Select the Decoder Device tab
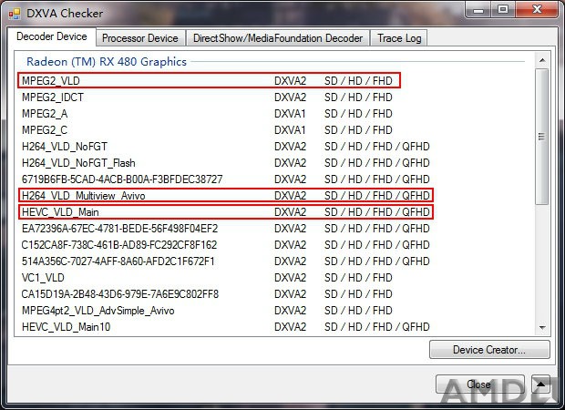 click(x=52, y=36)
